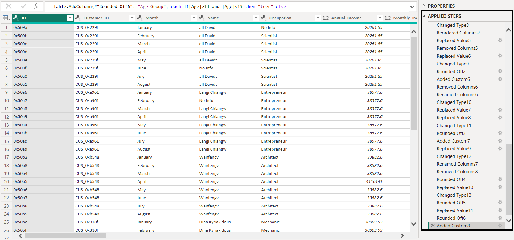Image resolution: width=514 pixels, height=240 pixels.
Task: Click the Occupation column type icon
Action: point(264,18)
